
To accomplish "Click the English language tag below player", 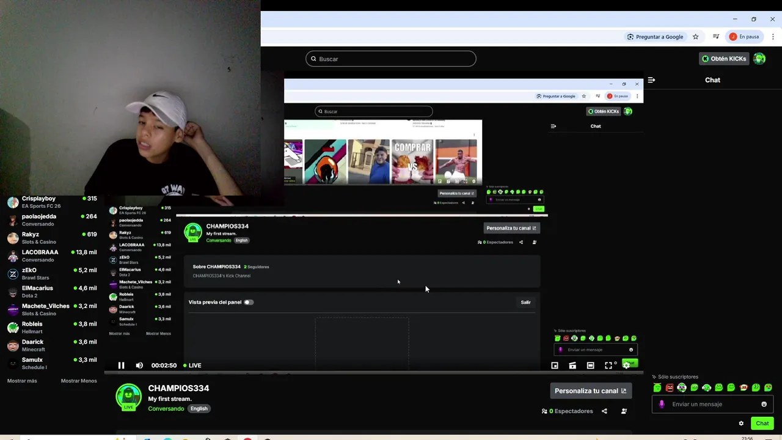I will [x=199, y=408].
